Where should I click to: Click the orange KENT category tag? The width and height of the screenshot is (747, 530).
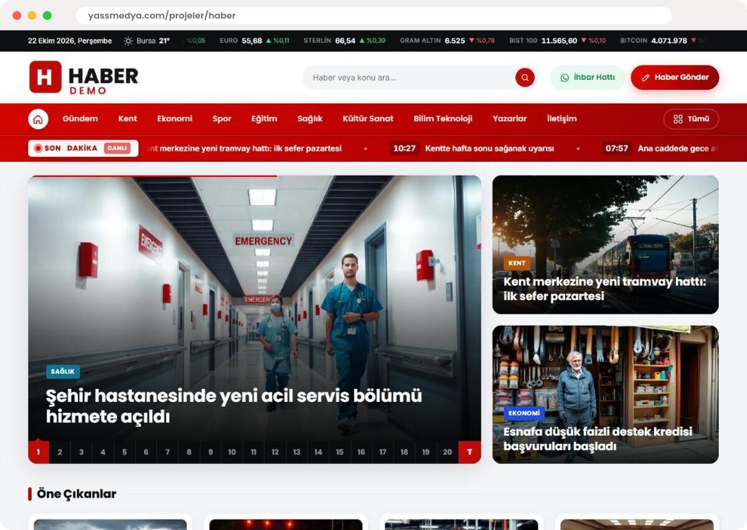click(x=517, y=263)
